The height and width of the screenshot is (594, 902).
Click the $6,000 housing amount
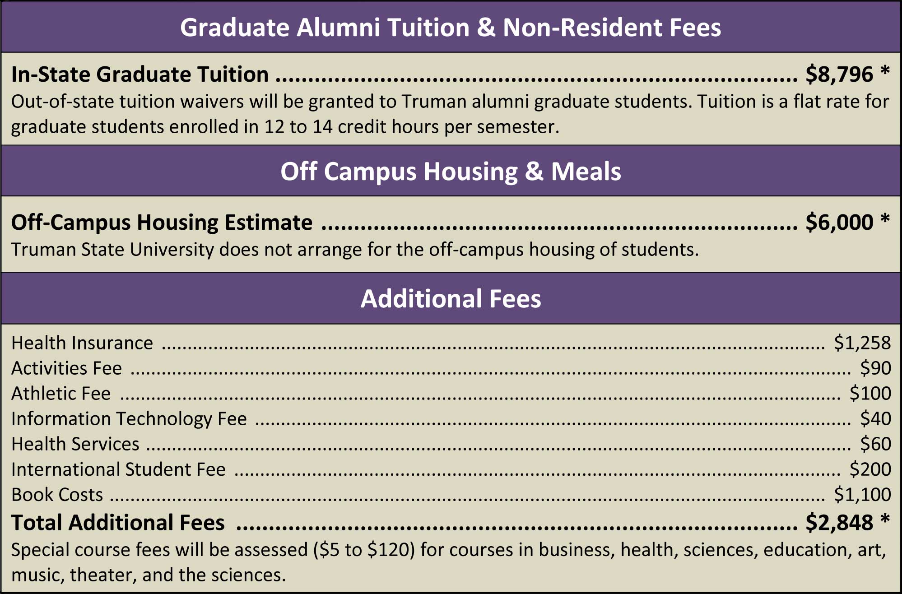tap(839, 222)
